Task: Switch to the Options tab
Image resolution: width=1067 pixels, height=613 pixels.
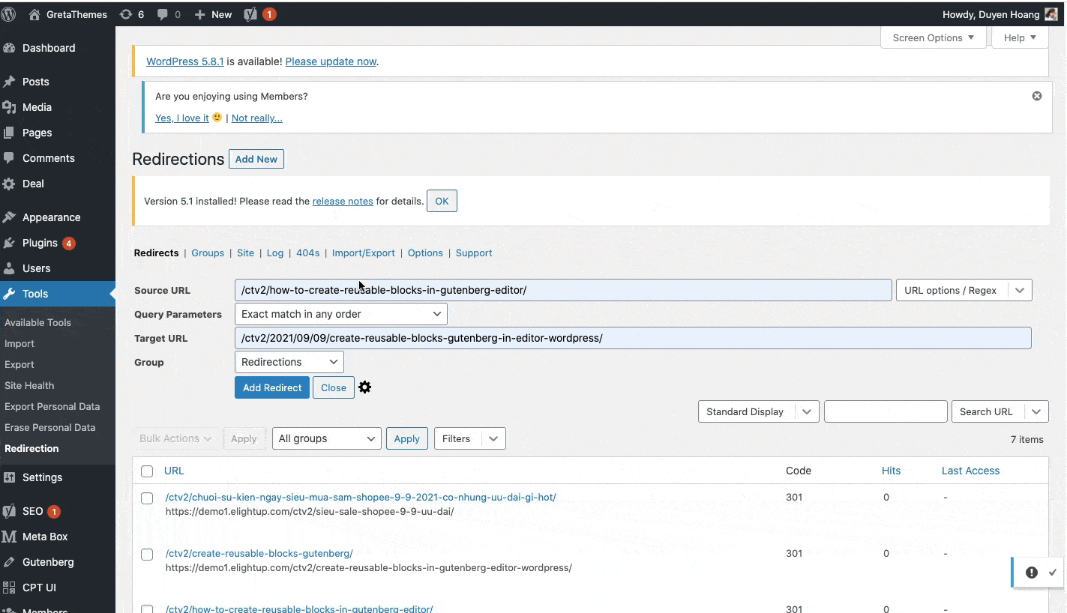Action: [425, 253]
